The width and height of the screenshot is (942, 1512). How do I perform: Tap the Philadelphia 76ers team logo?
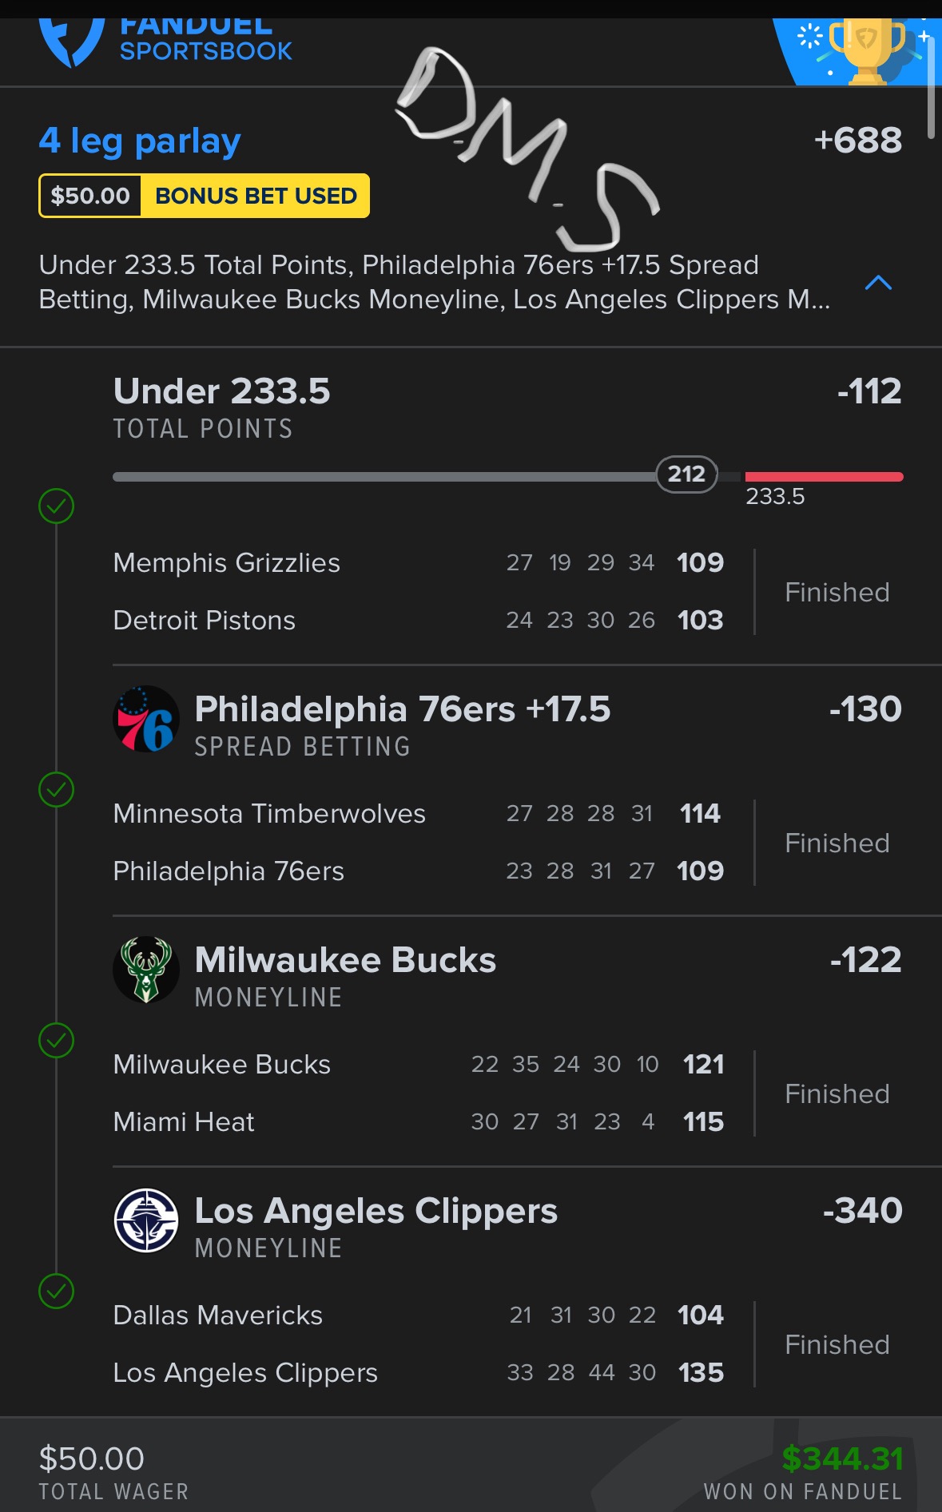click(x=146, y=719)
